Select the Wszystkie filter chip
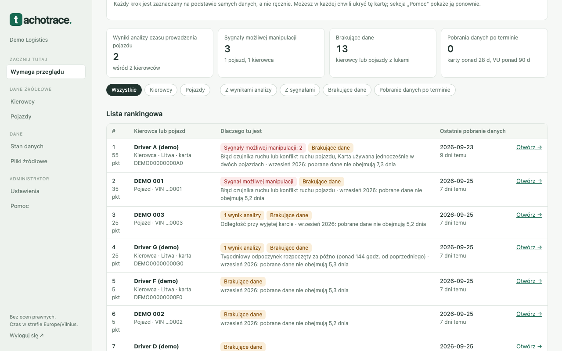 tap(124, 90)
